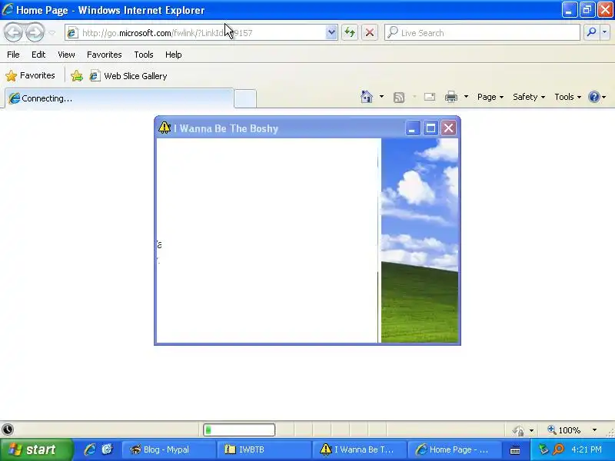
Task: Open the Windows start menu
Action: tap(36, 449)
